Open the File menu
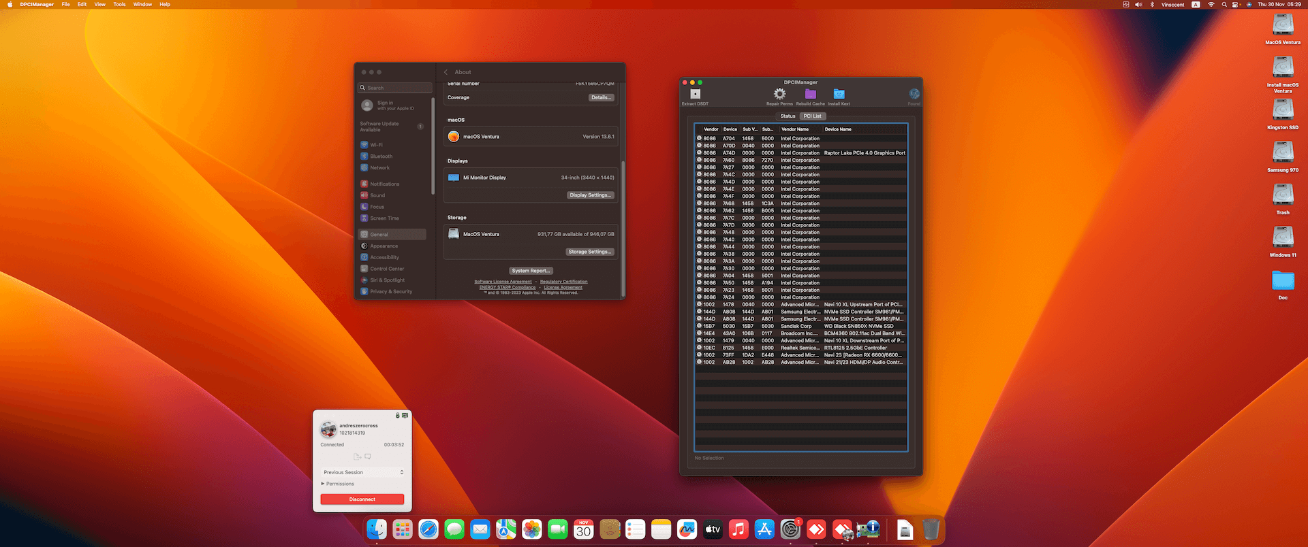The image size is (1308, 547). [x=65, y=4]
